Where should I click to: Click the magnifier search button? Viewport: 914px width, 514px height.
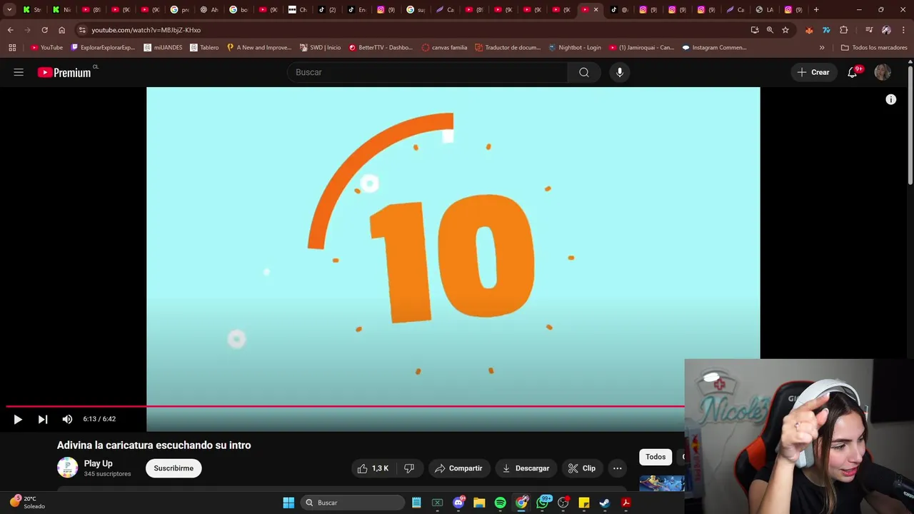584,72
